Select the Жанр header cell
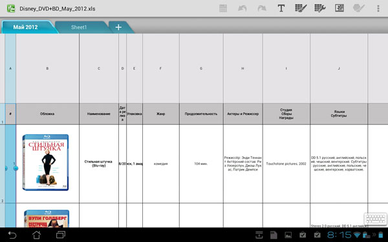388x242 pixels. click(x=161, y=114)
